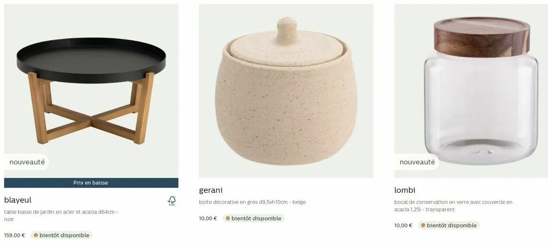This screenshot has width=548, height=247.
Task: Click the 159,00 € price of blayeul
Action: pyautogui.click(x=14, y=235)
